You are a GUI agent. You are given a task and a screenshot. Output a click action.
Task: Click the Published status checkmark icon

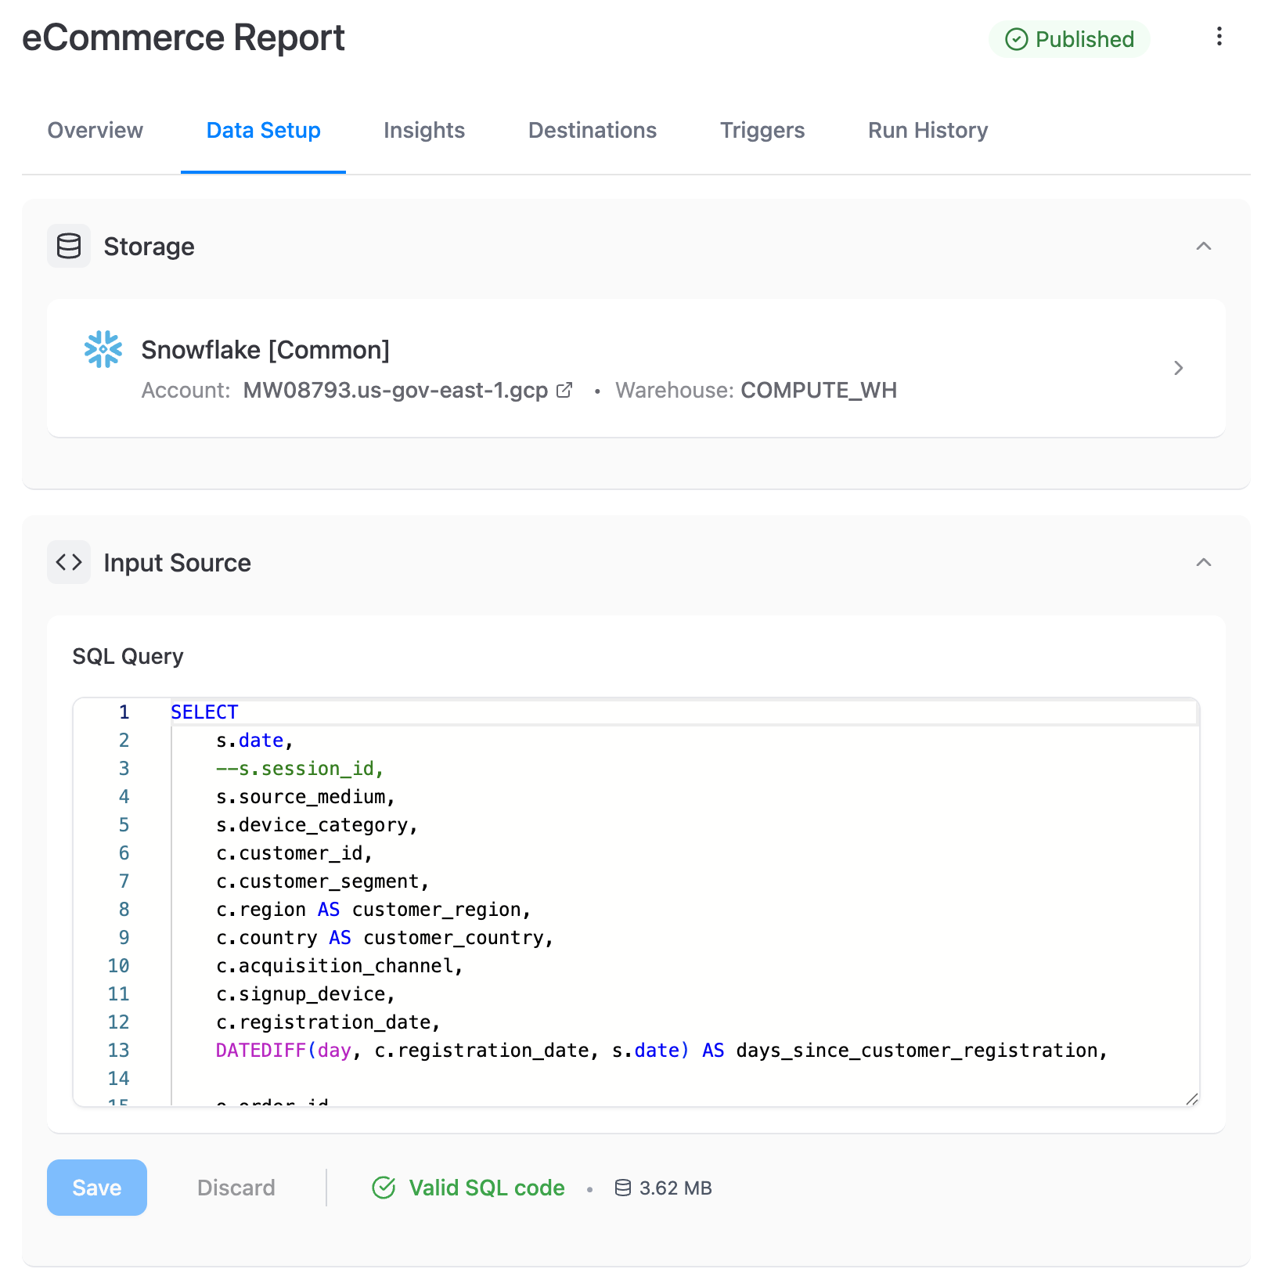click(x=1016, y=39)
